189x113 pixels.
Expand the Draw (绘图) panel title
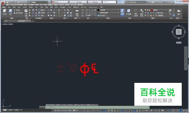click(52, 18)
